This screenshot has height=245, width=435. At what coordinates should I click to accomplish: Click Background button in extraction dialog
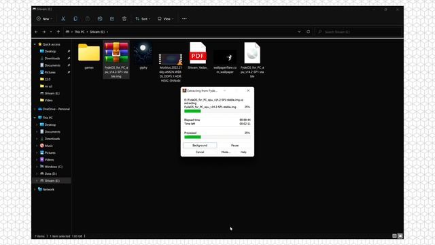200,145
